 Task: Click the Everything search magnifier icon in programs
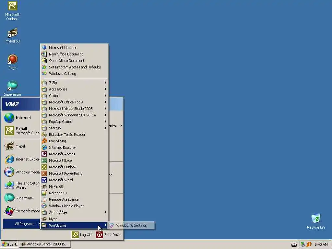(44, 141)
